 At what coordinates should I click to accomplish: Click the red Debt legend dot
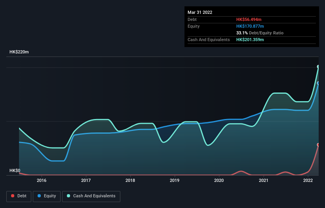(x=13, y=196)
